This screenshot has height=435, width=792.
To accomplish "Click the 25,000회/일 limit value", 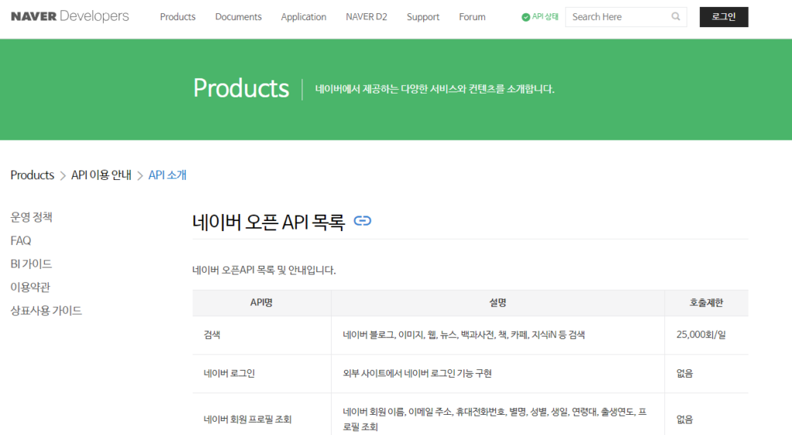I will pyautogui.click(x=701, y=335).
